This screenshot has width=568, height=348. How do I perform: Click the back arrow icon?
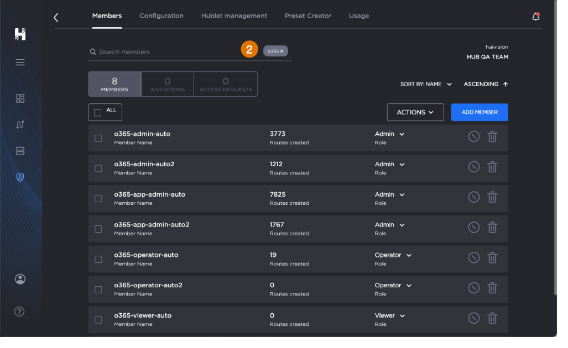pyautogui.click(x=56, y=18)
